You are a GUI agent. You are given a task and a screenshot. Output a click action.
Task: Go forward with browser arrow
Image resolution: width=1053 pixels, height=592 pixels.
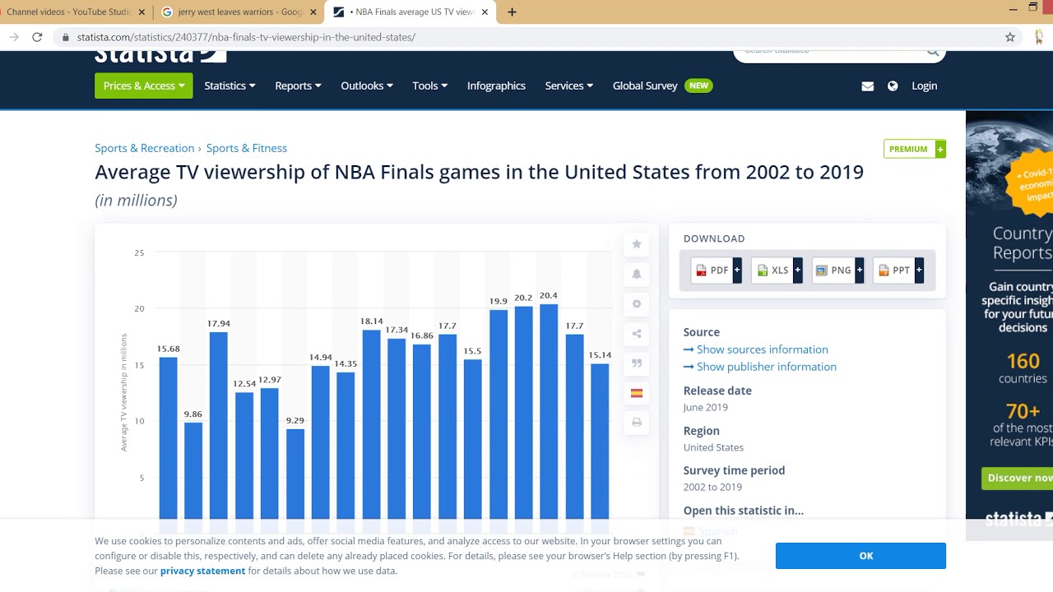coord(14,37)
